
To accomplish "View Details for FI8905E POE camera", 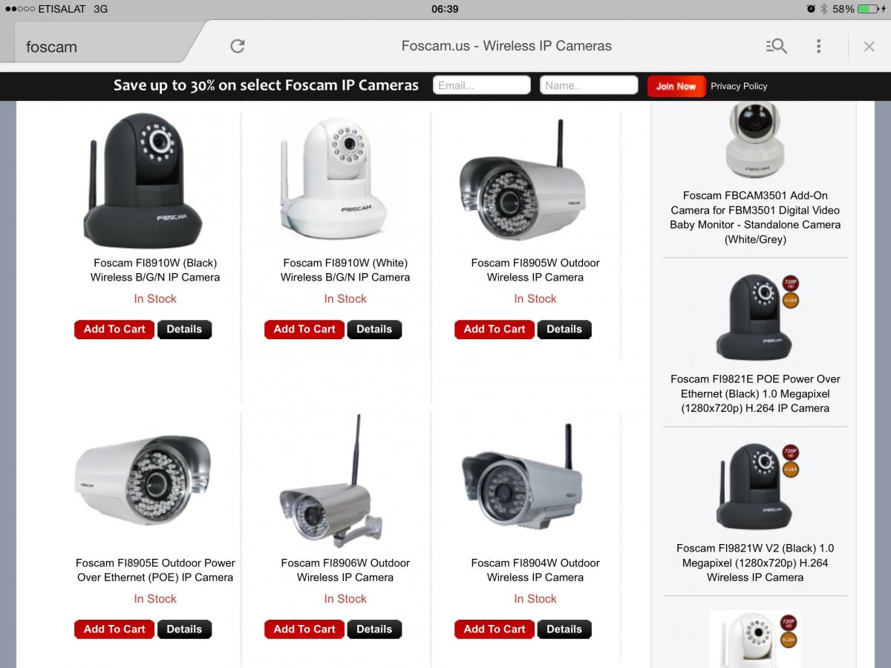I will 184,629.
